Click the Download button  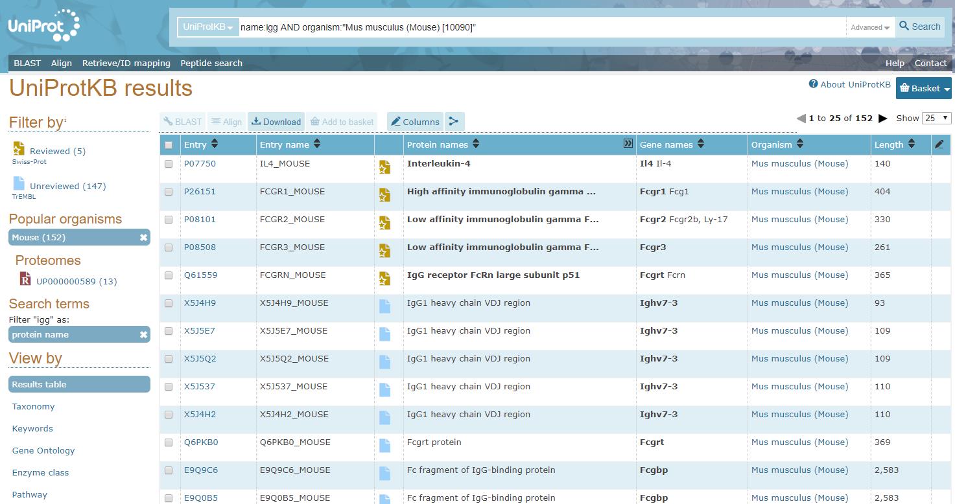276,122
